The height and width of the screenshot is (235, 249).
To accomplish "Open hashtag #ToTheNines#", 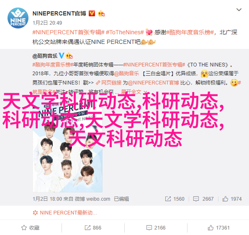I will coord(125,32).
